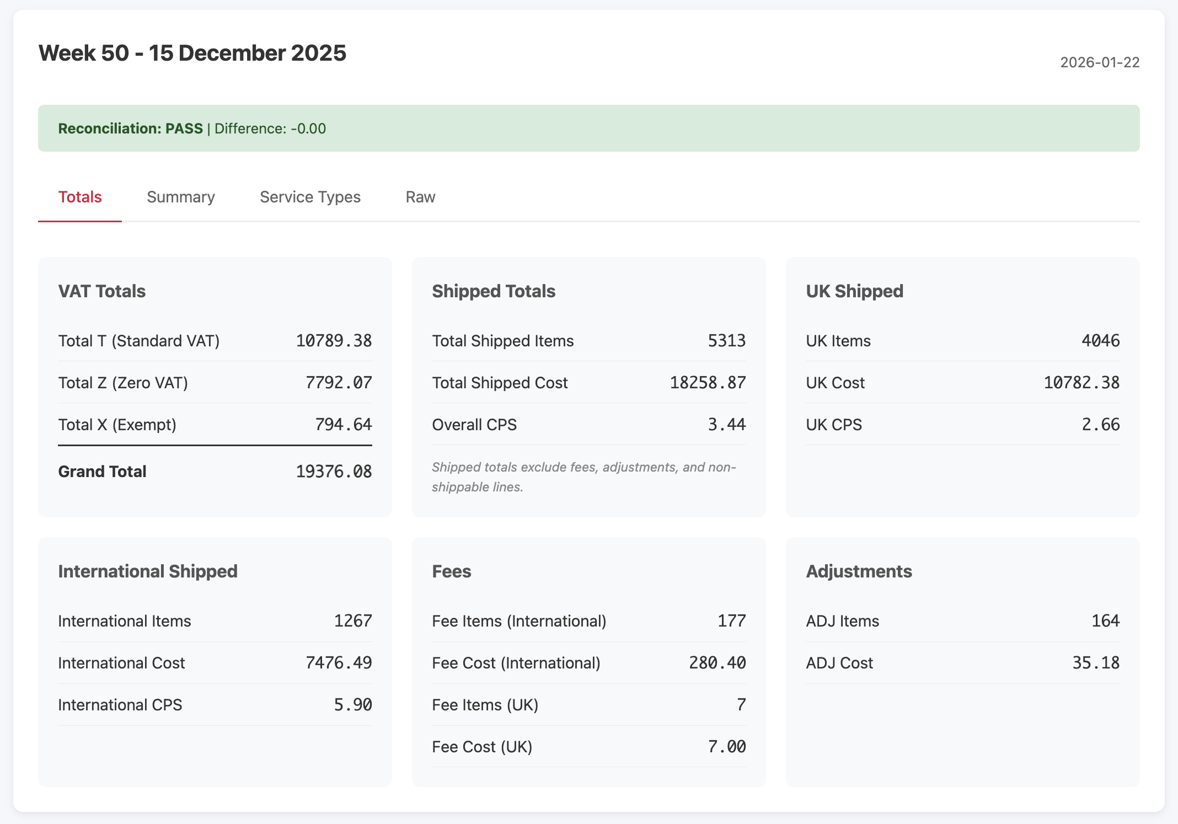Click the Total Shipped Cost value
This screenshot has width=1178, height=824.
[x=708, y=383]
